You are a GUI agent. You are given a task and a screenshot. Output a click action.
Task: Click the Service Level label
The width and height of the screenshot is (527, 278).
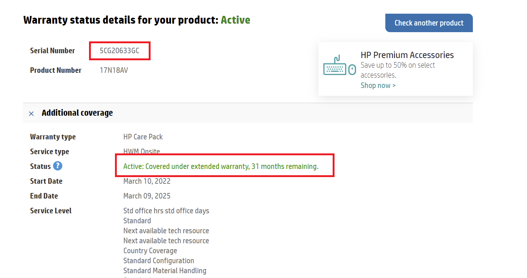[51, 211]
